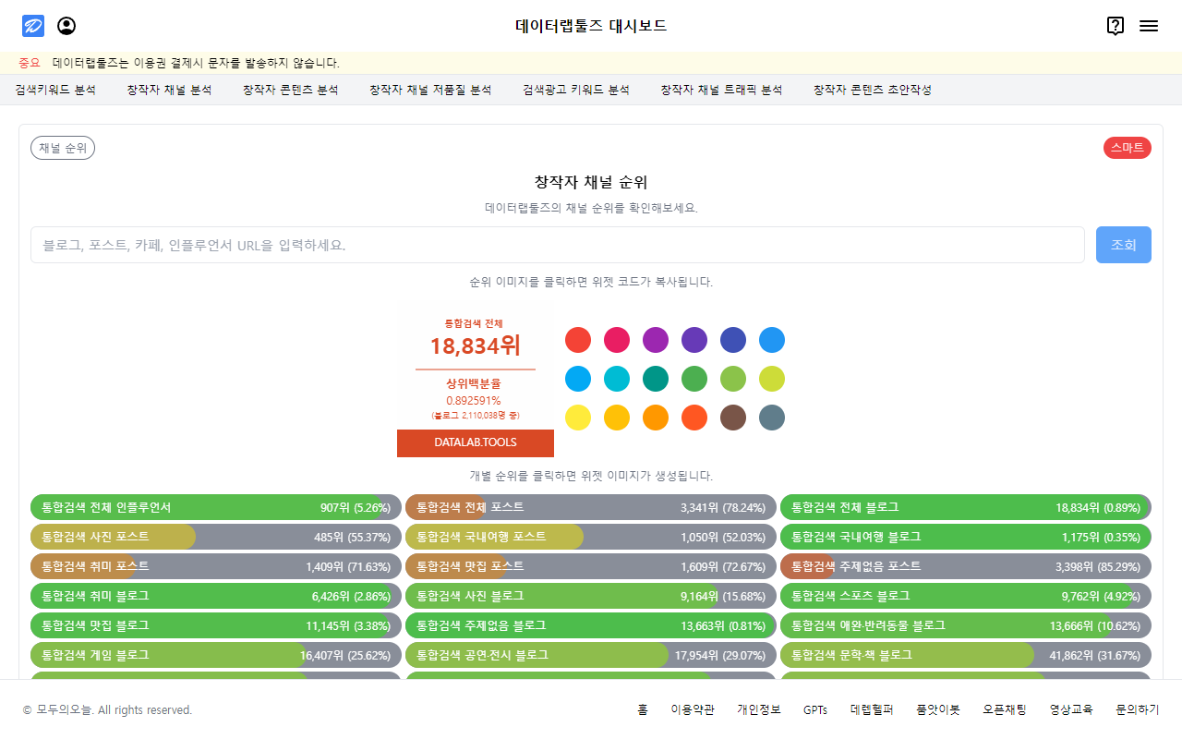
Task: Select the yellow color circle
Action: pyautogui.click(x=577, y=417)
